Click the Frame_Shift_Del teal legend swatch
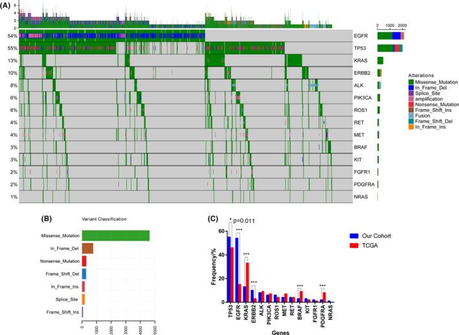 tap(411, 122)
